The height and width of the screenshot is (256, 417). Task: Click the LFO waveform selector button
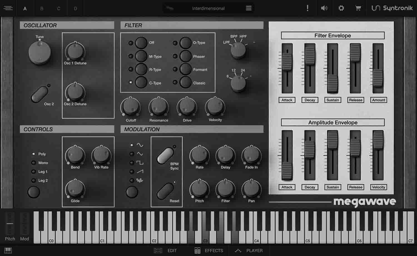point(132,192)
